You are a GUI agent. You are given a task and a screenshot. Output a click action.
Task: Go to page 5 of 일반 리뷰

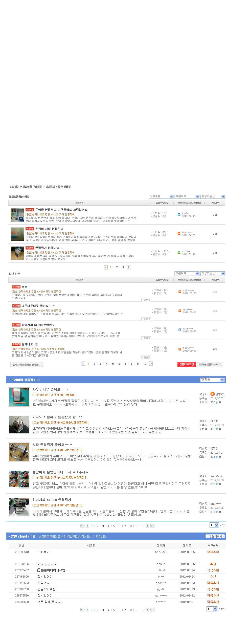tap(113, 364)
